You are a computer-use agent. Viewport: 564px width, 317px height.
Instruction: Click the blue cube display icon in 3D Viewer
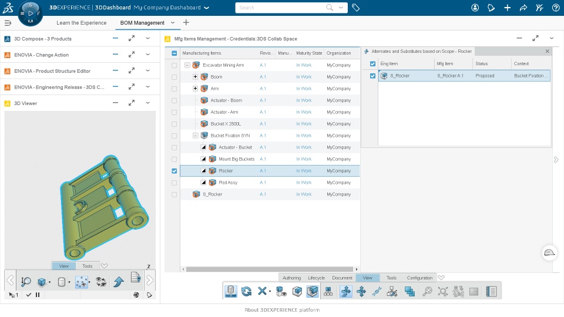pos(42,282)
